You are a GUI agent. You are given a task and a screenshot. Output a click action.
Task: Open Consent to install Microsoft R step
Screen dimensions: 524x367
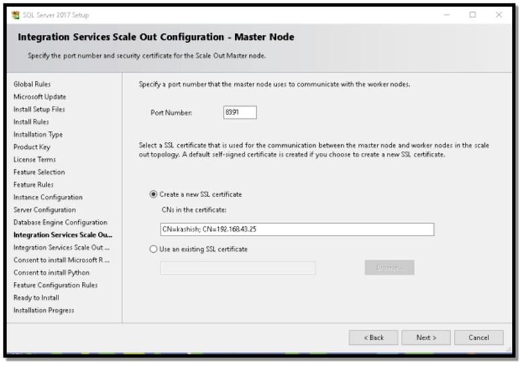62,260
